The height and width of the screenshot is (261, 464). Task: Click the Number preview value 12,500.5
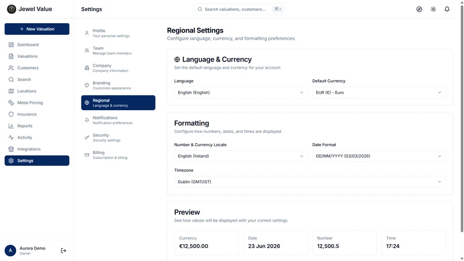pyautogui.click(x=328, y=246)
